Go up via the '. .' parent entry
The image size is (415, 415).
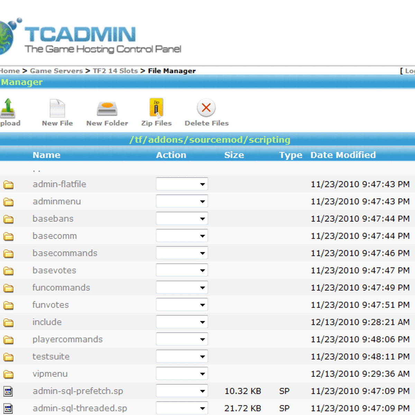pos(37,170)
